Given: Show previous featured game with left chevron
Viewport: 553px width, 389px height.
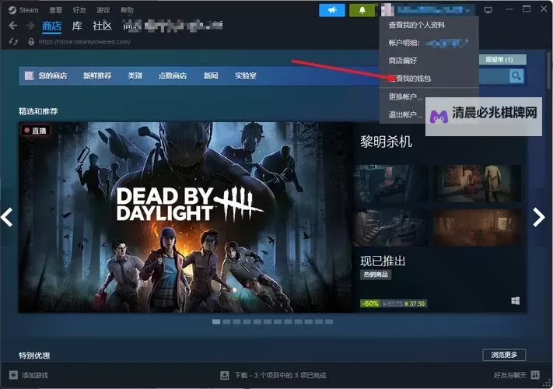Looking at the screenshot, I should tap(7, 217).
